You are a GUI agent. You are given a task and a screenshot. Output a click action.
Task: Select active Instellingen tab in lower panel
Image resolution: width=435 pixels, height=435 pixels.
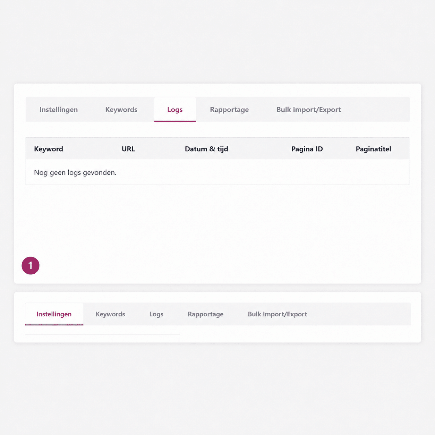[54, 314]
